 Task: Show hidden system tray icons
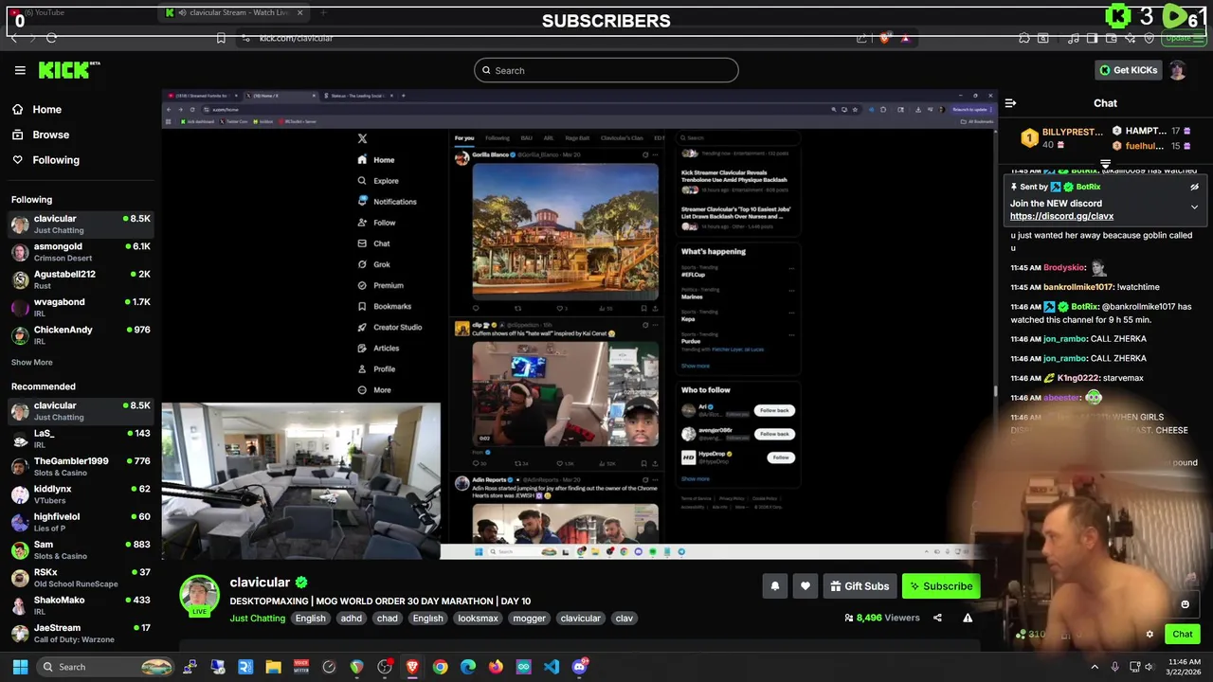click(x=1095, y=667)
